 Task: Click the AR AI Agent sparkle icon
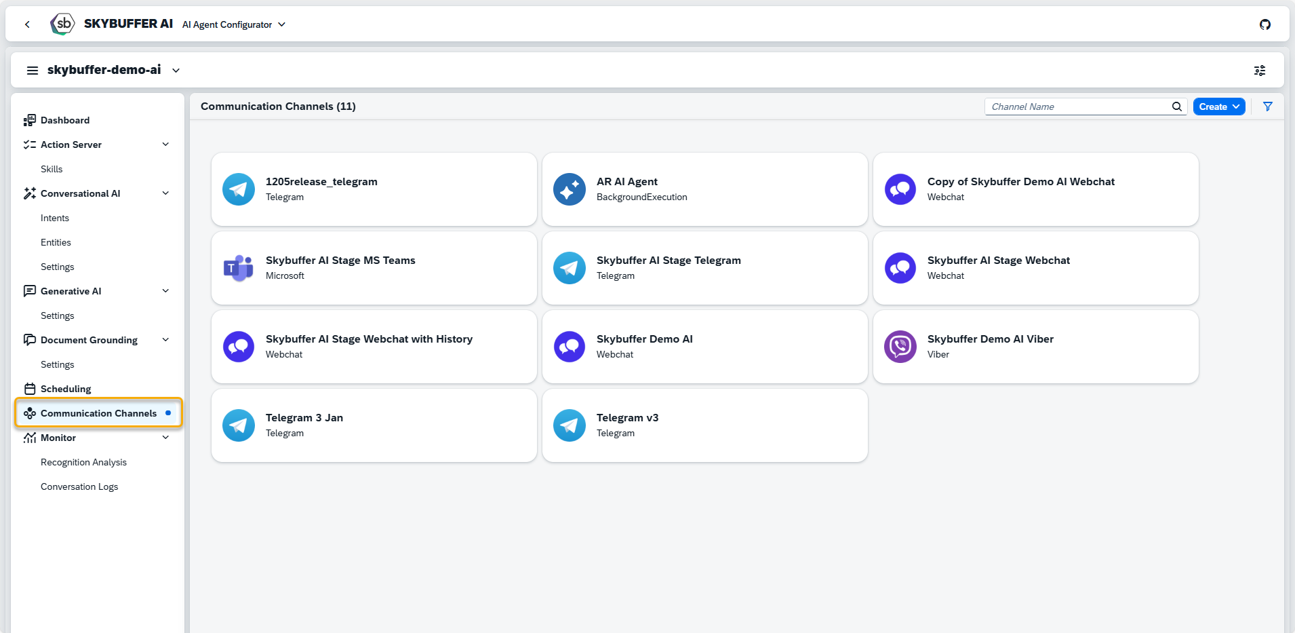(570, 189)
